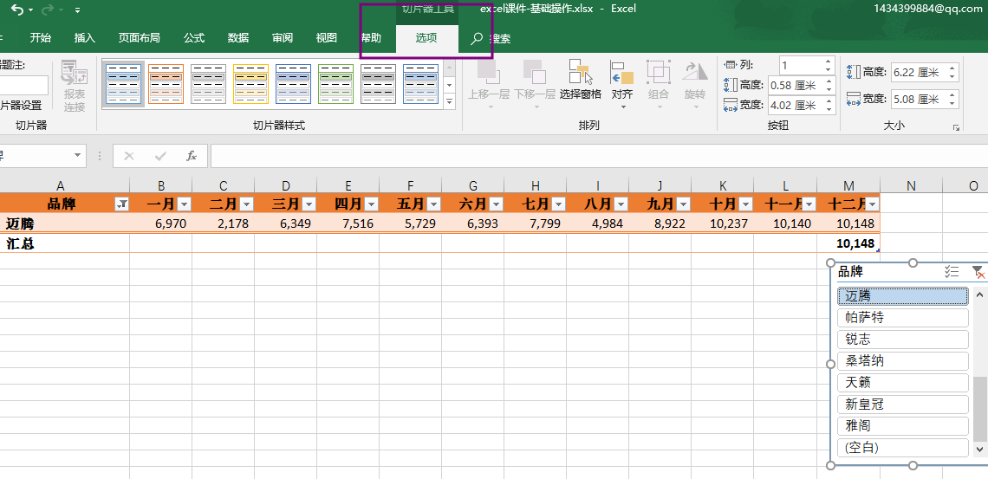Click the insert function fx icon
This screenshot has width=988, height=479.
[192, 156]
